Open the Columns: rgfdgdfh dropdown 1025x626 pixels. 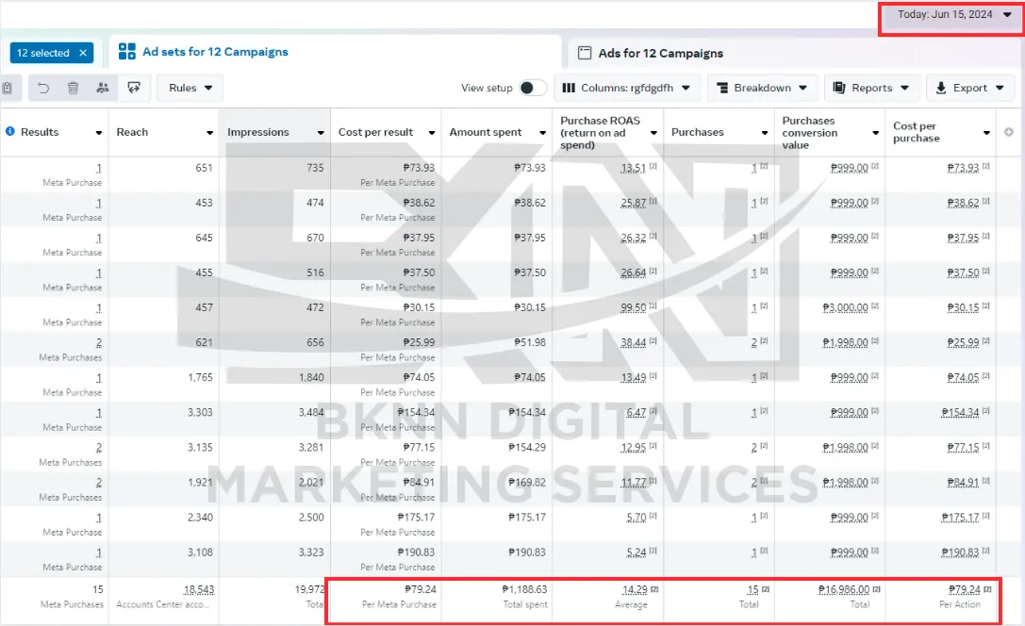click(627, 88)
